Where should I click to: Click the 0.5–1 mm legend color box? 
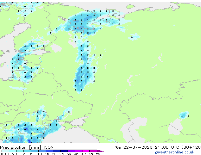point(13,151)
